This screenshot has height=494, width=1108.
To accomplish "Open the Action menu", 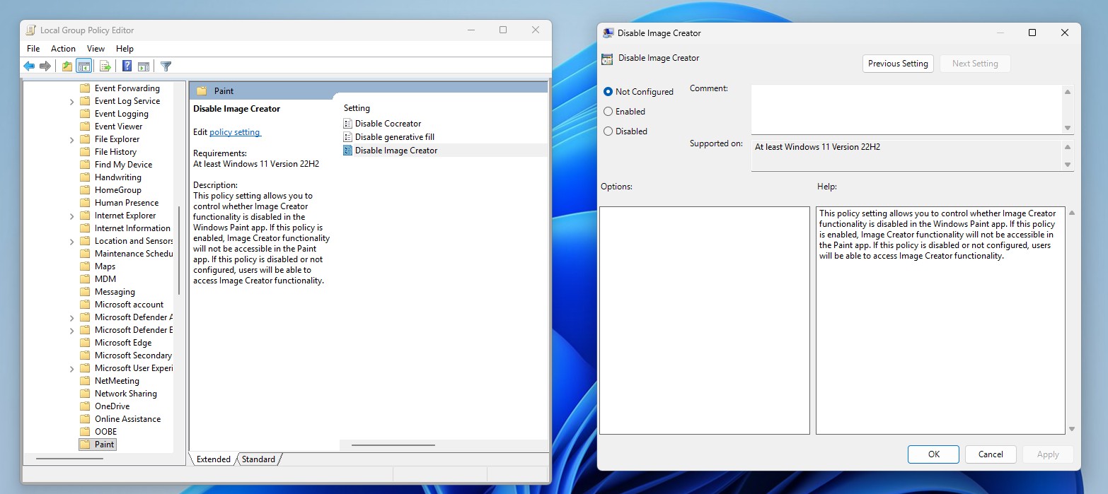I will [63, 48].
